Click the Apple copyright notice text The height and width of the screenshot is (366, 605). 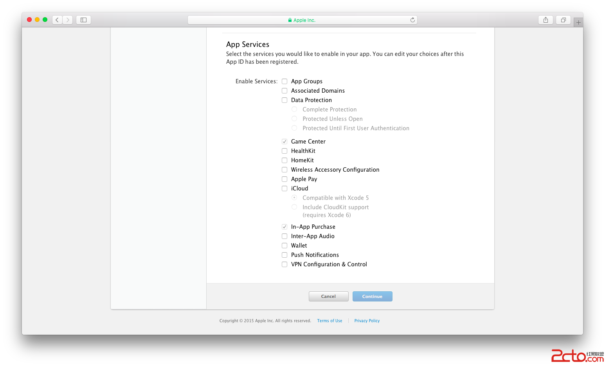tap(265, 321)
